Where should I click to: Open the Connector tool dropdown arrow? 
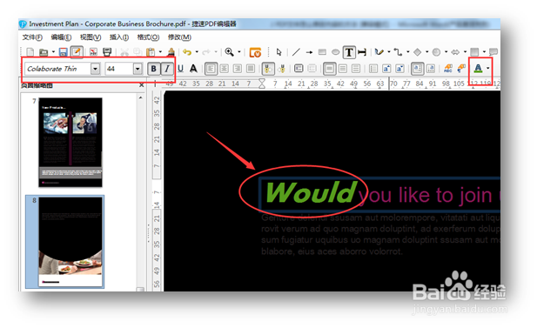tap(408, 52)
